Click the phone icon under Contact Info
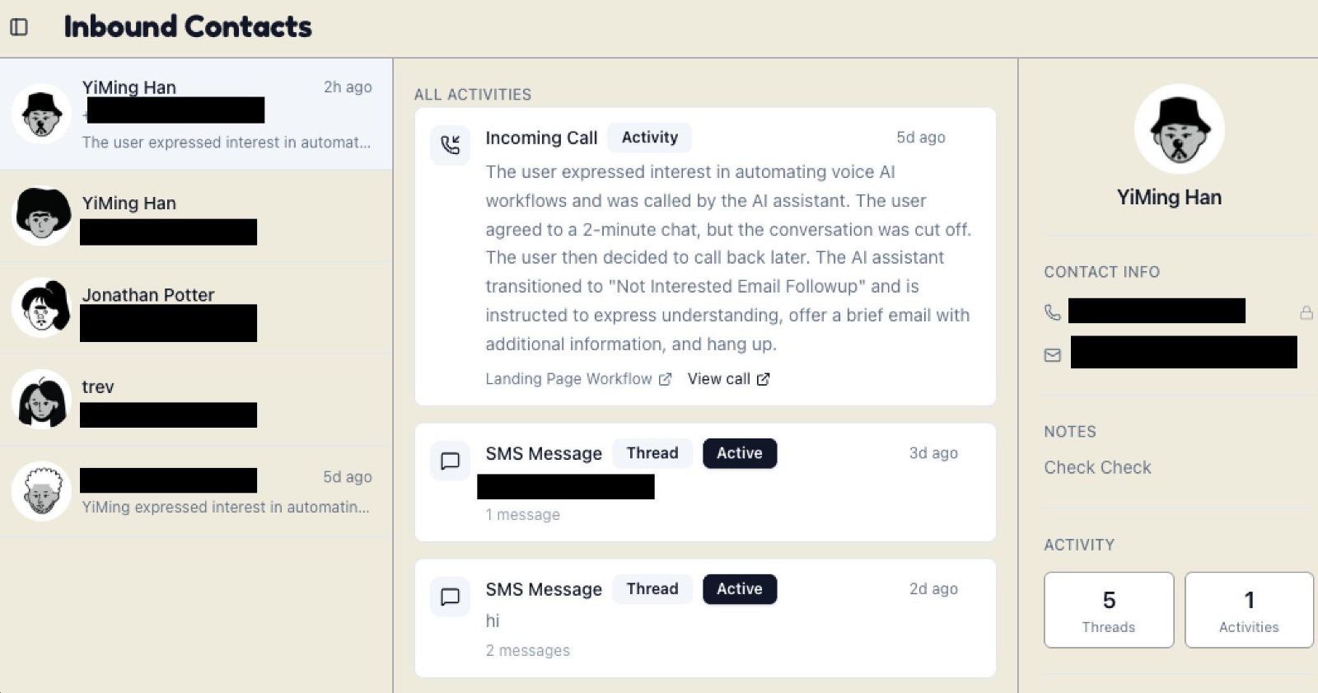 tap(1053, 312)
